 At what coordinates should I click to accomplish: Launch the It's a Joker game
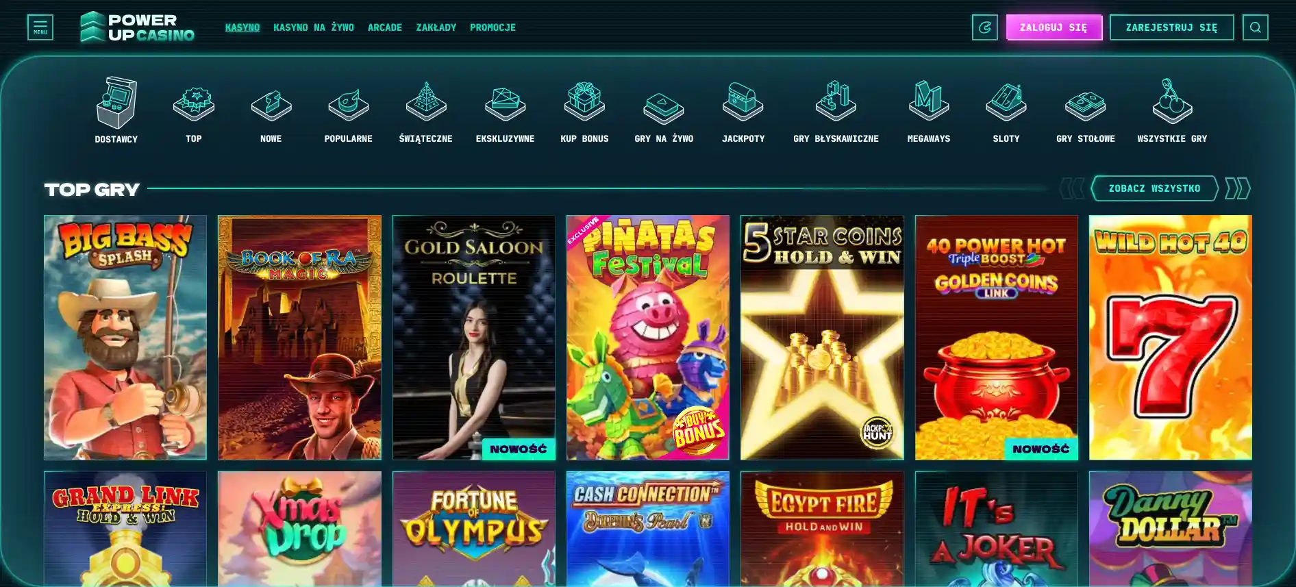tap(997, 529)
